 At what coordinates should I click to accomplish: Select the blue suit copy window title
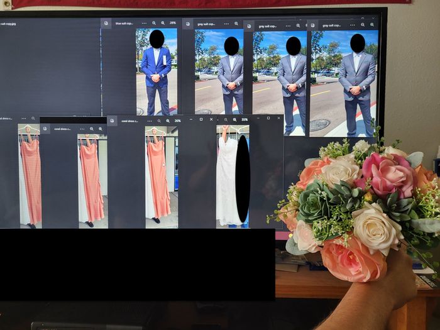[x=124, y=23]
